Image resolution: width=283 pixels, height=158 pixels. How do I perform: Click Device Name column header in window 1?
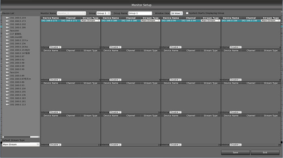coord(51,18)
